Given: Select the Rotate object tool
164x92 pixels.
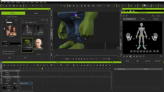Looking at the screenshot, I should (41, 6).
